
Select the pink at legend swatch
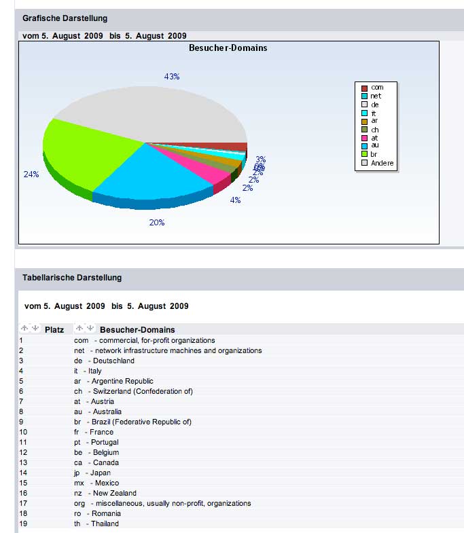tap(364, 138)
